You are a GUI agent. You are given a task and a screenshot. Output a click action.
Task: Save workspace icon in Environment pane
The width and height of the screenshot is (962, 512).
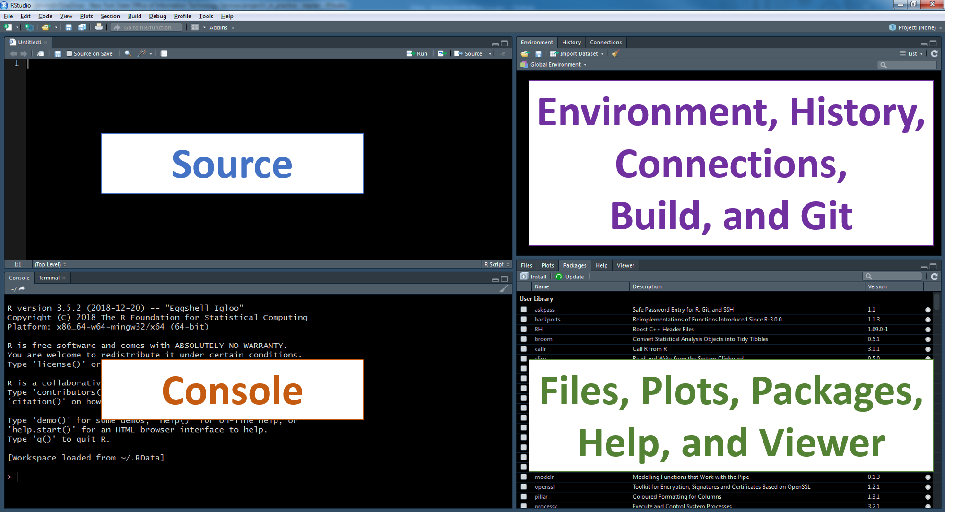coord(538,54)
